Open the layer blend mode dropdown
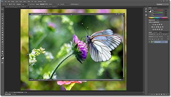171x97 pixels. [153, 37]
